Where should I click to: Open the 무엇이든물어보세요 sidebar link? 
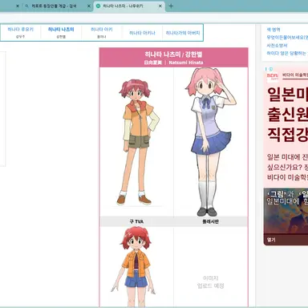click(x=286, y=38)
